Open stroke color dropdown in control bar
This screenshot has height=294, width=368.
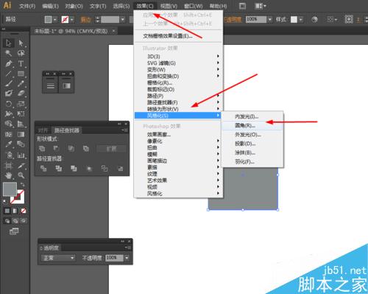pyautogui.click(x=72, y=19)
